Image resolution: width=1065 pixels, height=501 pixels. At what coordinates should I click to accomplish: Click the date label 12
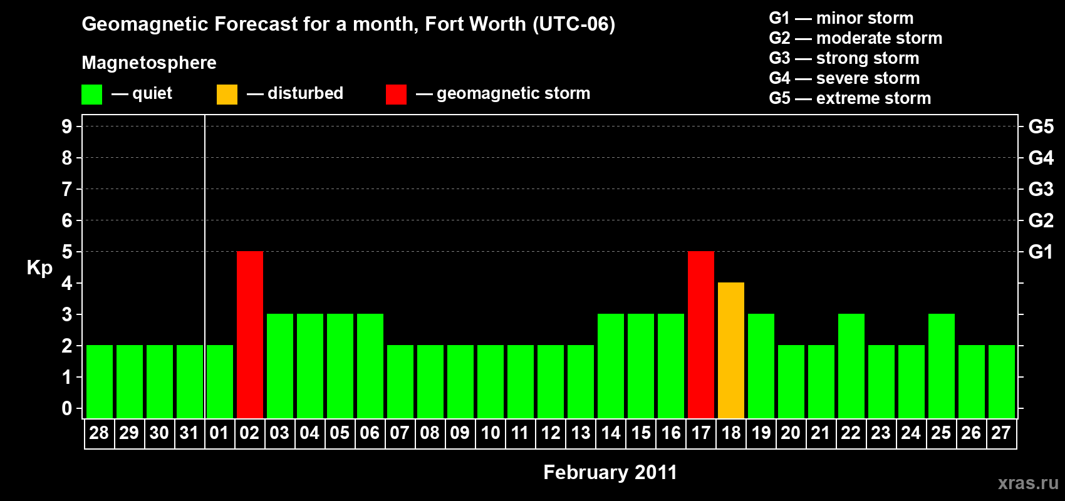pyautogui.click(x=551, y=433)
